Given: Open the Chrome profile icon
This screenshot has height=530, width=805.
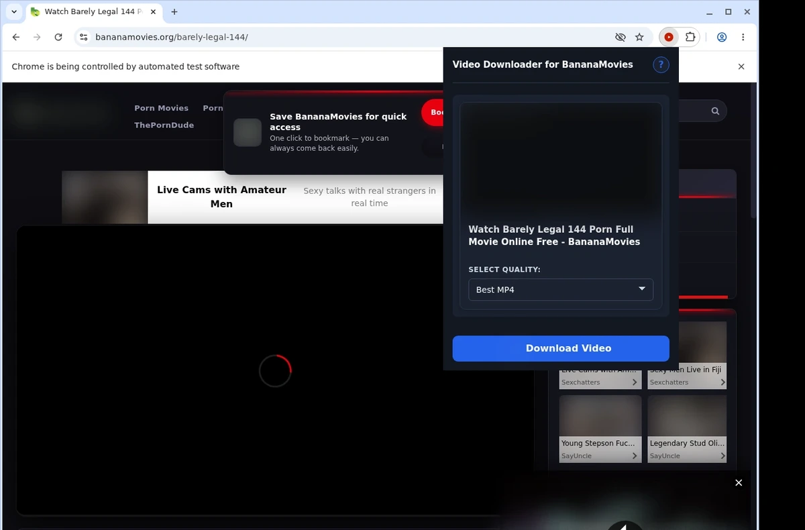Looking at the screenshot, I should (x=722, y=38).
